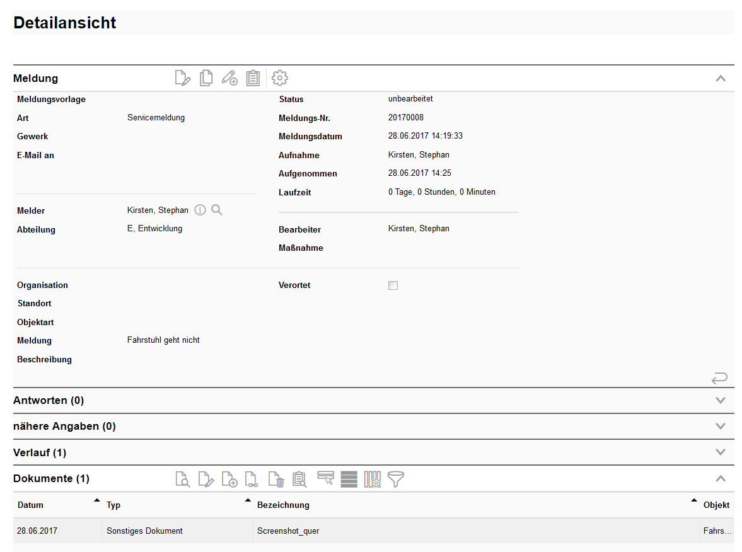Click the edit Meldung document-pencil icon
This screenshot has width=742, height=552.
[x=182, y=78]
